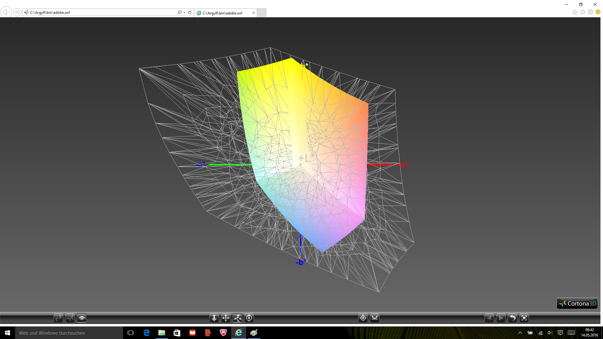Image resolution: width=603 pixels, height=339 pixels.
Task: Go to next viewpoint arrow
Action: tap(501, 318)
